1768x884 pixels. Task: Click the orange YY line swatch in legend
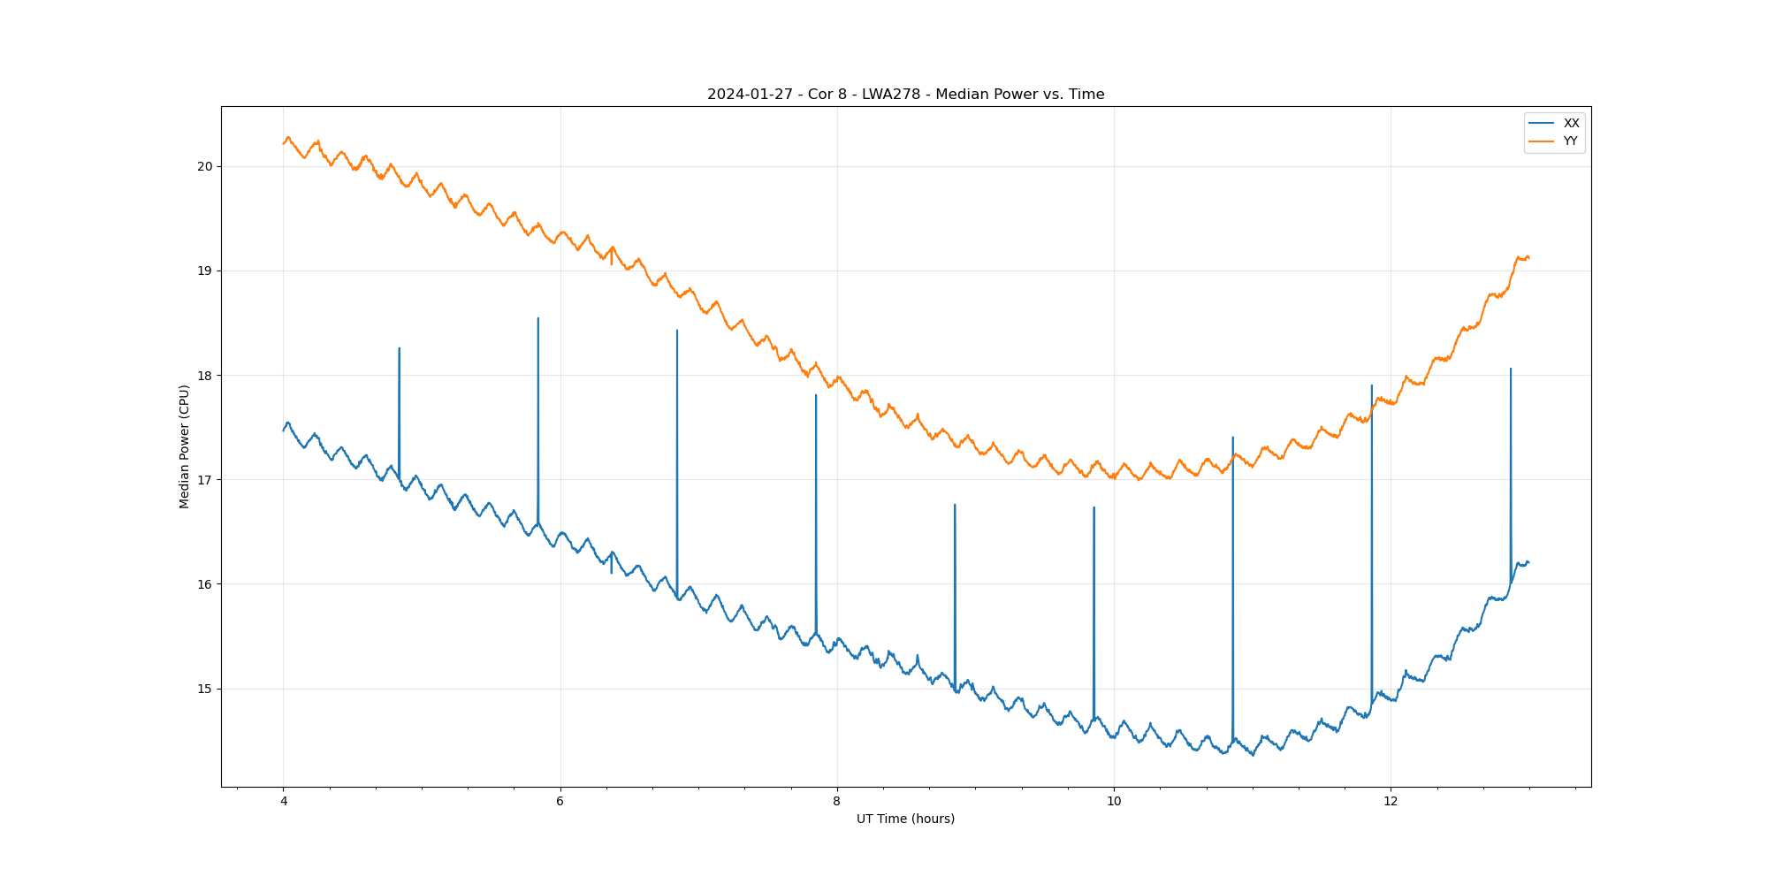1542,141
